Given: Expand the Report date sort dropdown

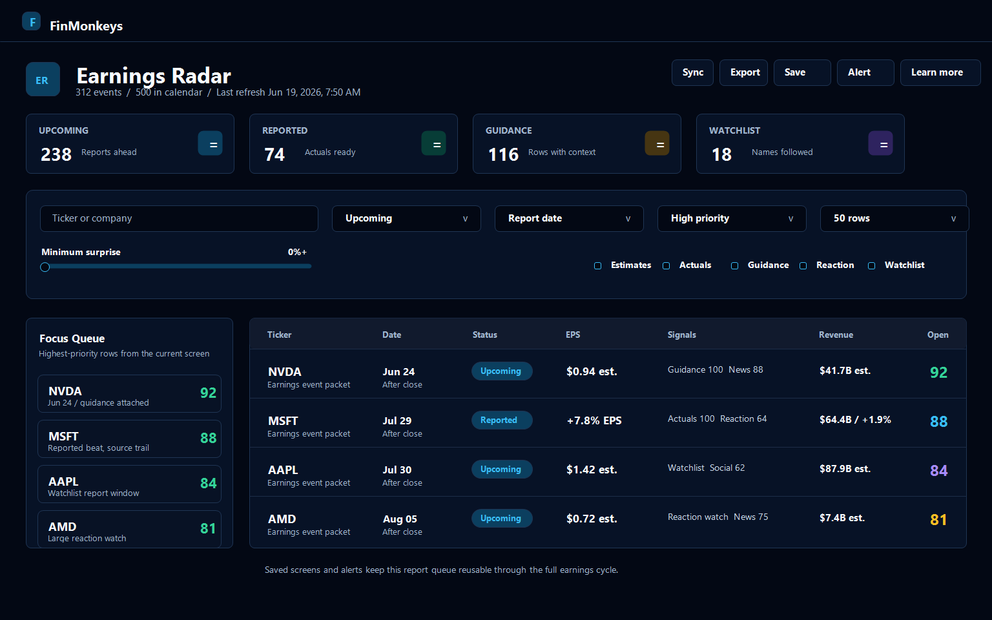Looking at the screenshot, I should pos(569,218).
